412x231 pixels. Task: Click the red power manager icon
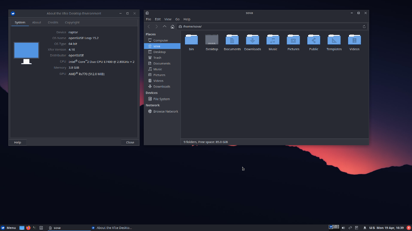pyautogui.click(x=409, y=228)
